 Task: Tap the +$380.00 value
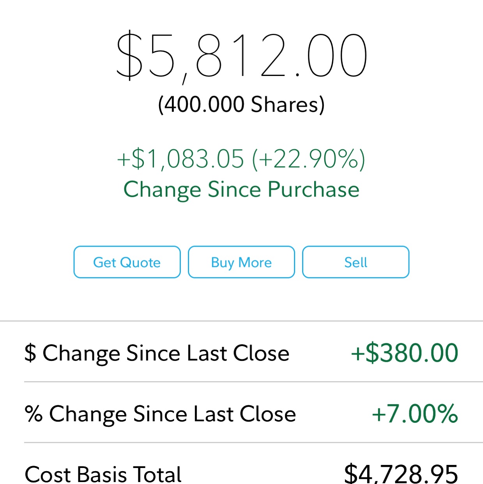pos(405,353)
